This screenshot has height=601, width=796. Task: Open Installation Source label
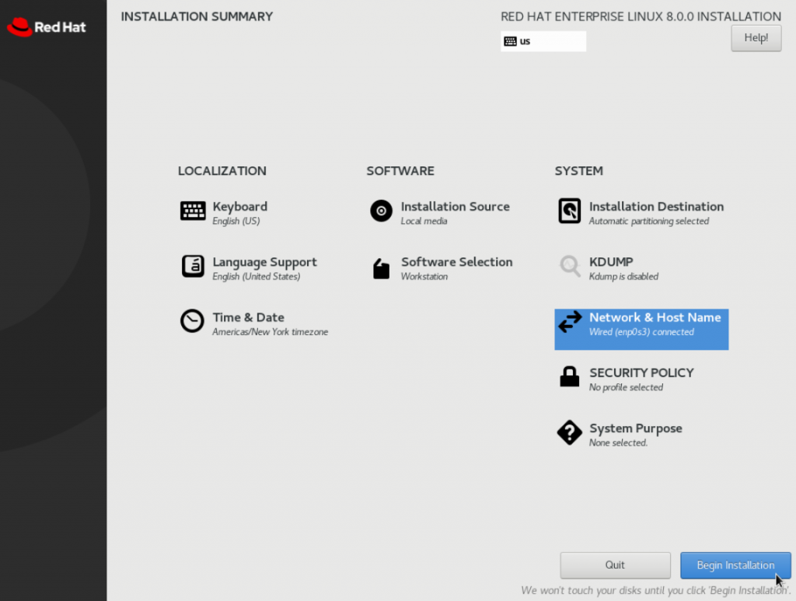pyautogui.click(x=455, y=207)
